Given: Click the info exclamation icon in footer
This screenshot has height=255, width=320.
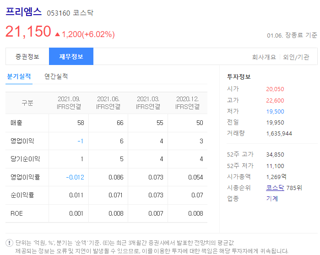Looking at the screenshot, I should pyautogui.click(x=9, y=243).
